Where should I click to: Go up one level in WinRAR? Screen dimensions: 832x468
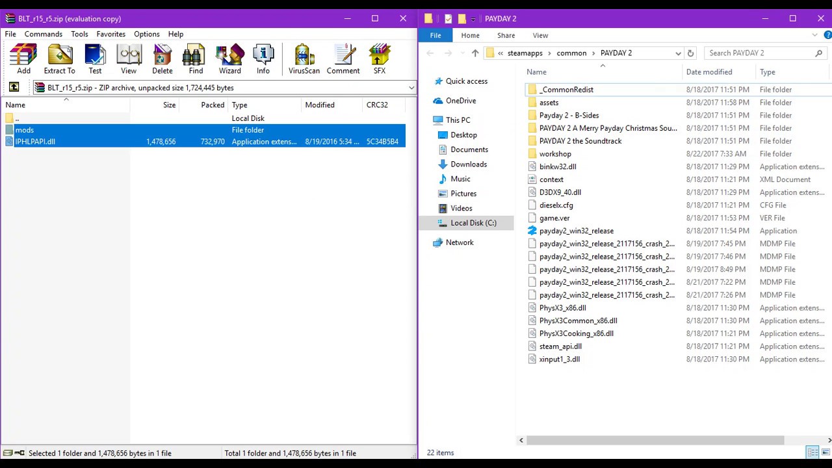click(14, 87)
